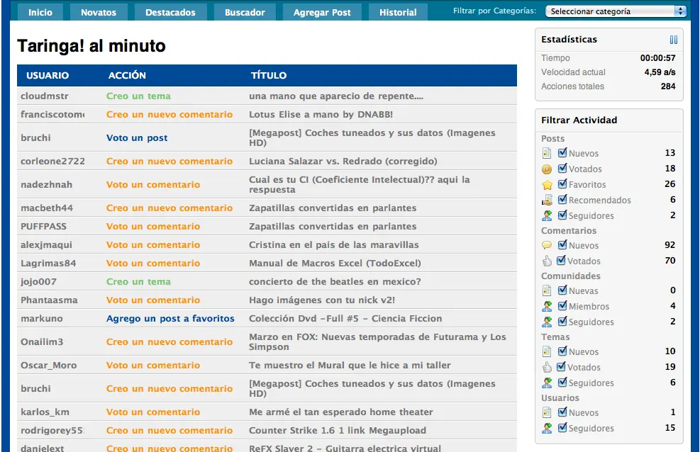Click the thumbs-up icon beside Comentarios Votados
Screen dimensions: 700x452
(547, 261)
